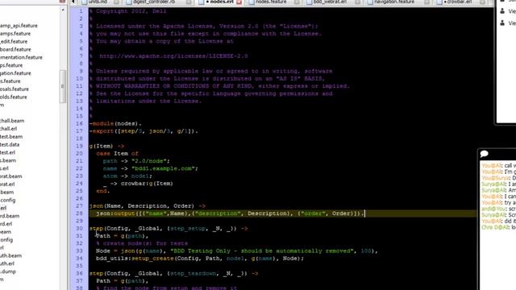Close the nodes.erl tab with its red button

point(239,2)
